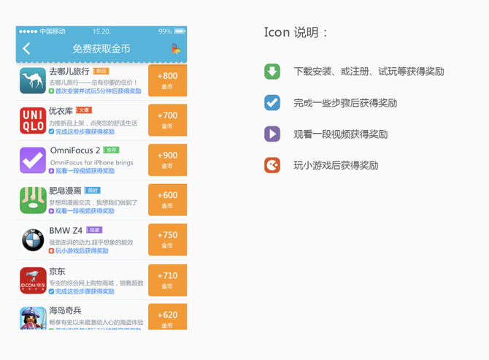The width and height of the screenshot is (489, 360).
Task: Open the Qunar camel app icon
Action: [33, 80]
